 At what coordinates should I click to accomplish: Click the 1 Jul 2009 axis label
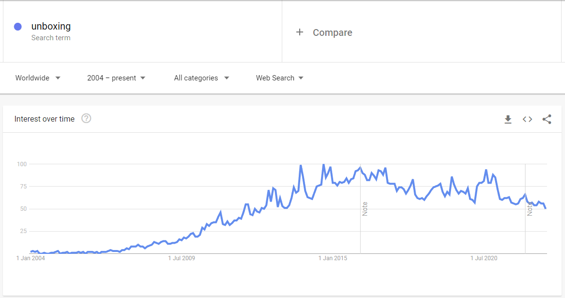[x=181, y=258]
